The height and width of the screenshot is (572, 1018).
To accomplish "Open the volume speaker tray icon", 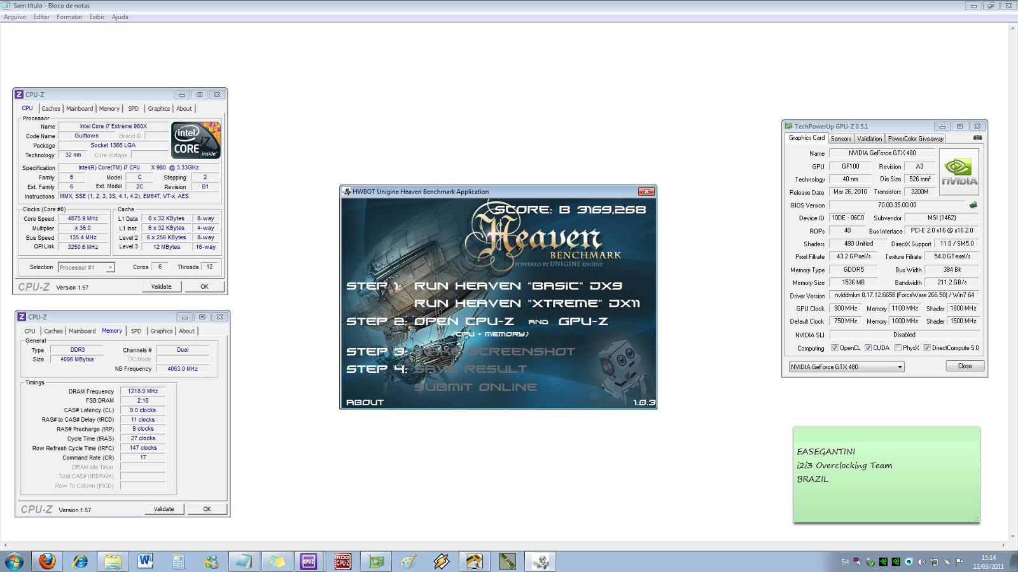I will point(921,562).
